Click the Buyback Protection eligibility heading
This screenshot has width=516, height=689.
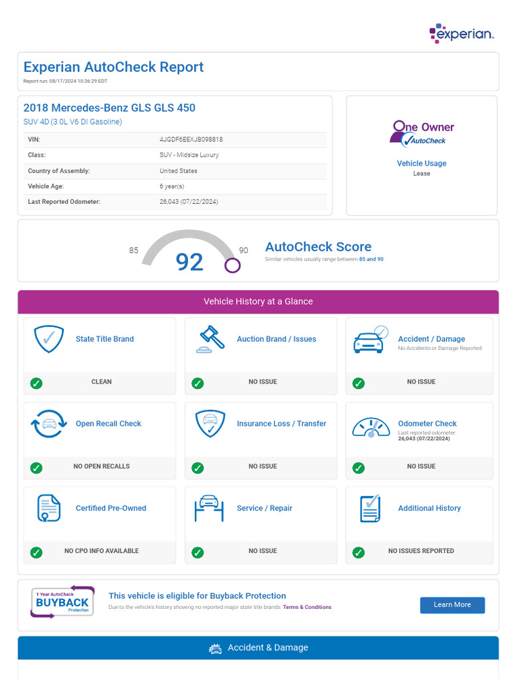coord(198,596)
